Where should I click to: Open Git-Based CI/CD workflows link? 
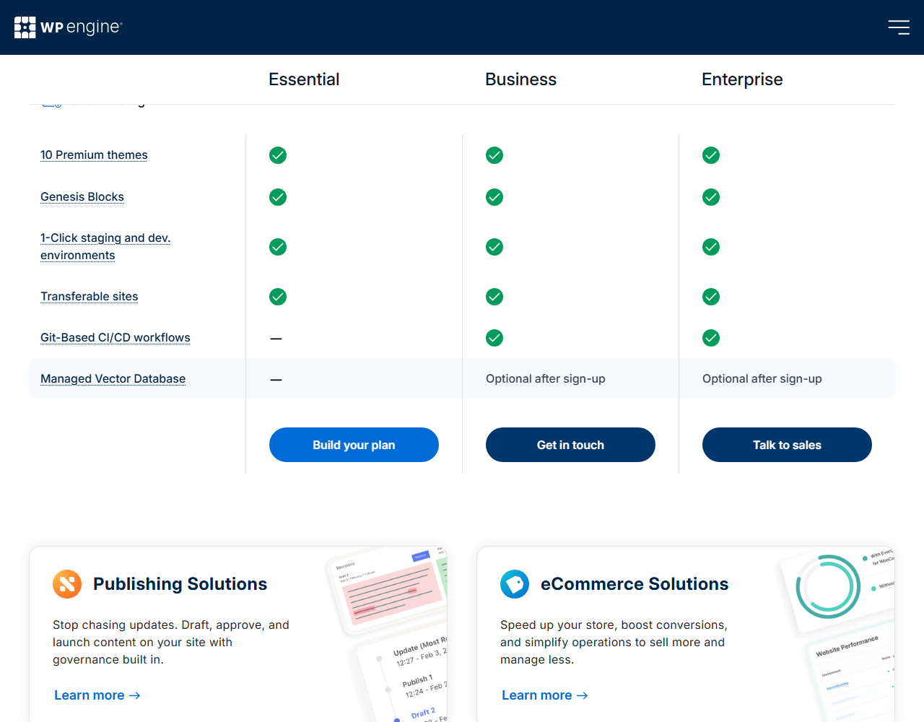[115, 338]
